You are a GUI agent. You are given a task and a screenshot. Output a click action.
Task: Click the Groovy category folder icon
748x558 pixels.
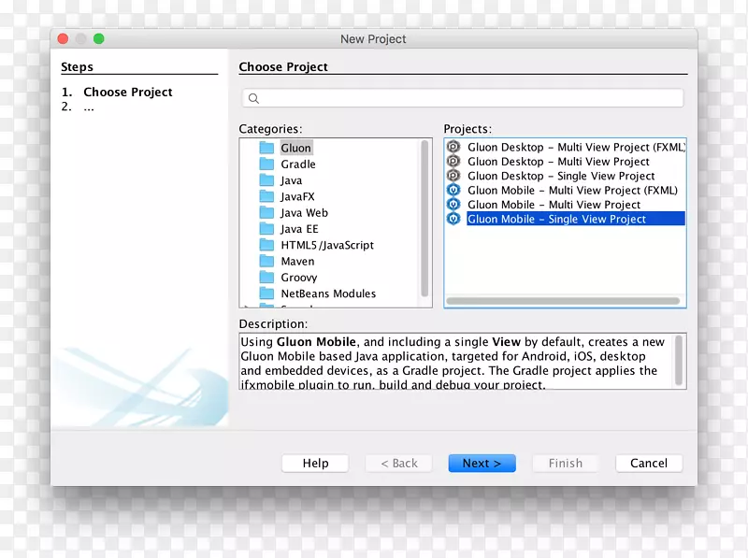click(267, 277)
